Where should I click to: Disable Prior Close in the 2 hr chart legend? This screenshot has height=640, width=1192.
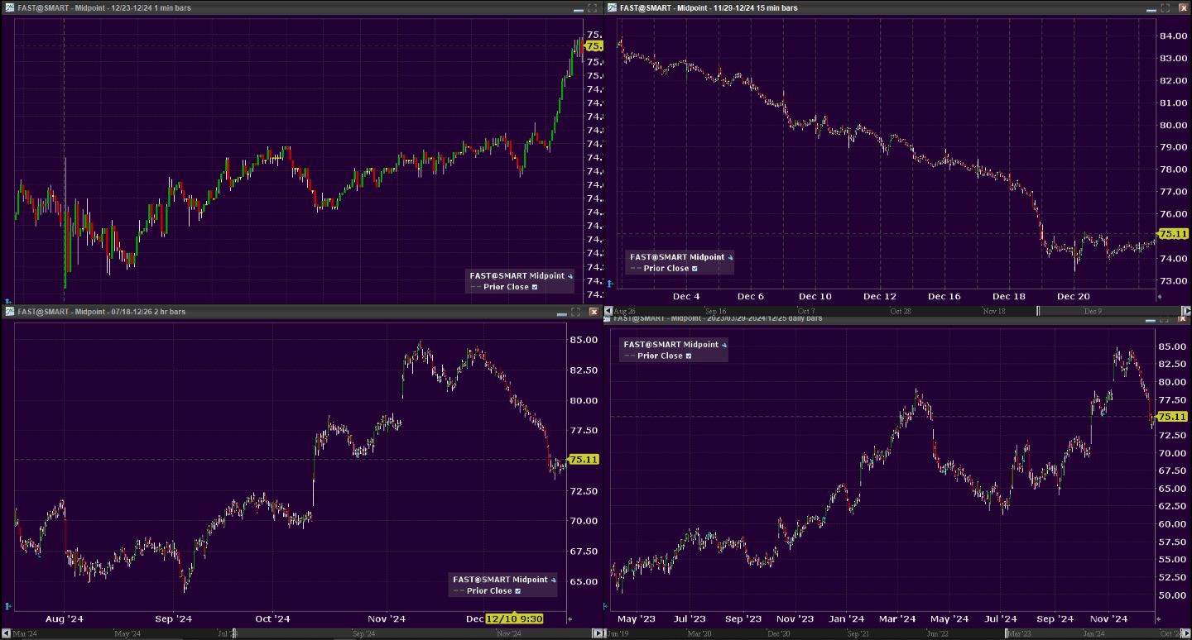tap(518, 590)
